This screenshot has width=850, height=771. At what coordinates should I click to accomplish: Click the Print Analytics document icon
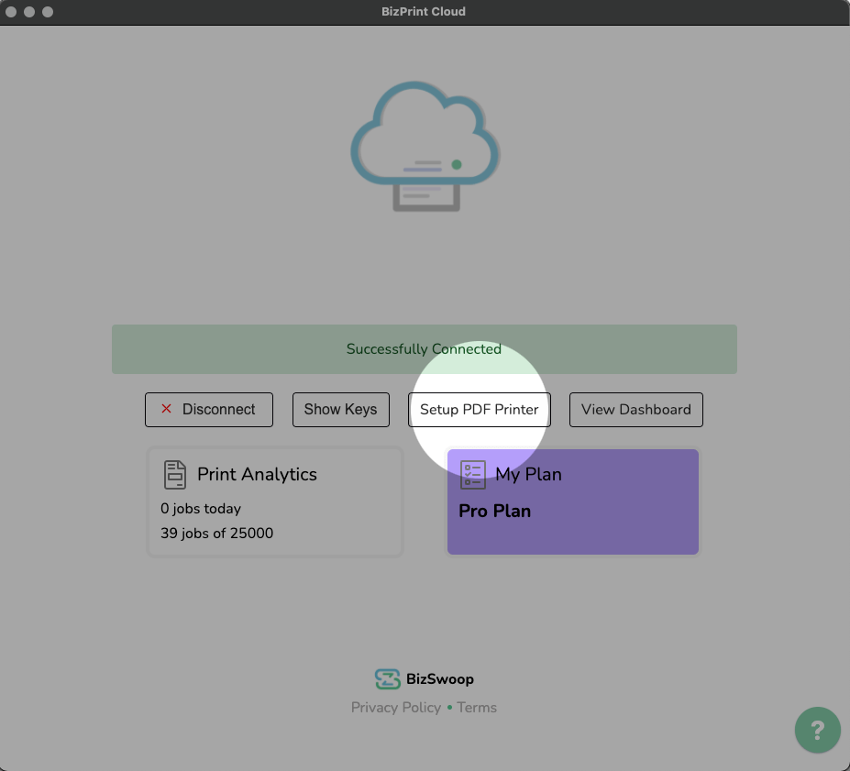(x=174, y=474)
